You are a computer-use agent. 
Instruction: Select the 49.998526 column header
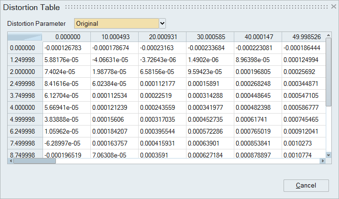[x=303, y=37]
